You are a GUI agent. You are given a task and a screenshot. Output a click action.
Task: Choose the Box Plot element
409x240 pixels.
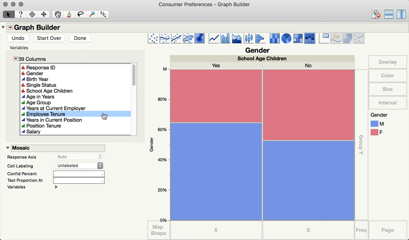point(249,38)
